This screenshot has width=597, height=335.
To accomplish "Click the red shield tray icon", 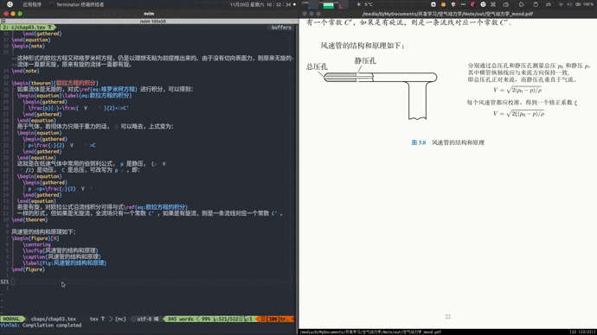I will tap(453, 4).
